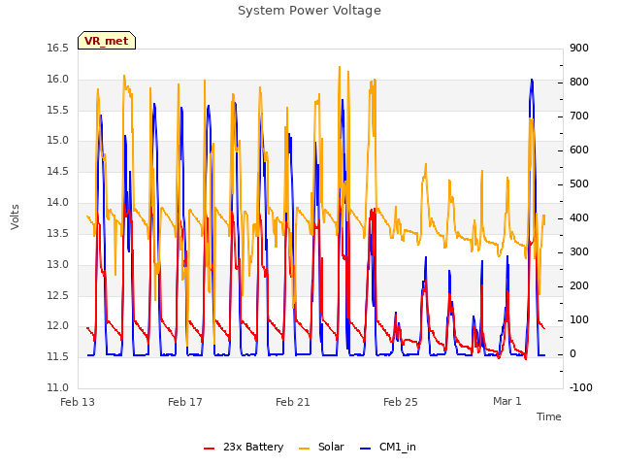Toggle the Solar legend entry
This screenshot has height=466, width=621.
point(321,447)
